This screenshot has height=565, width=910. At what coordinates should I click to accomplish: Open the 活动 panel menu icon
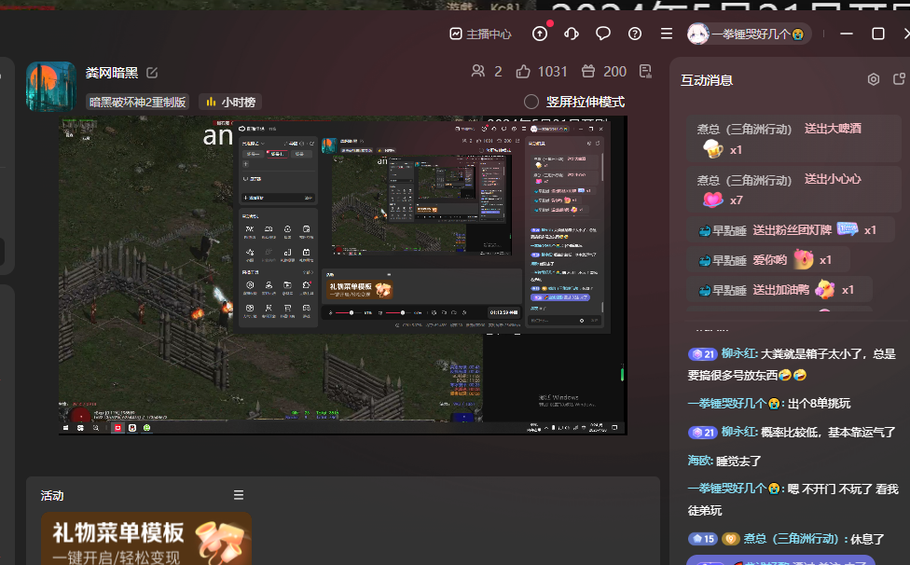239,495
